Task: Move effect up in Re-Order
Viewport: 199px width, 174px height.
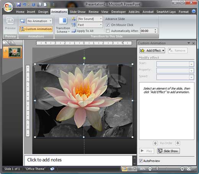Action: (155, 143)
